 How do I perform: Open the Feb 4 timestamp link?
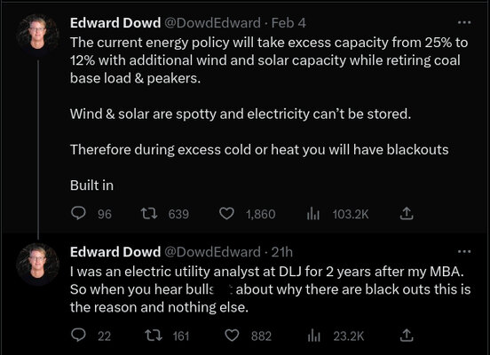point(288,23)
